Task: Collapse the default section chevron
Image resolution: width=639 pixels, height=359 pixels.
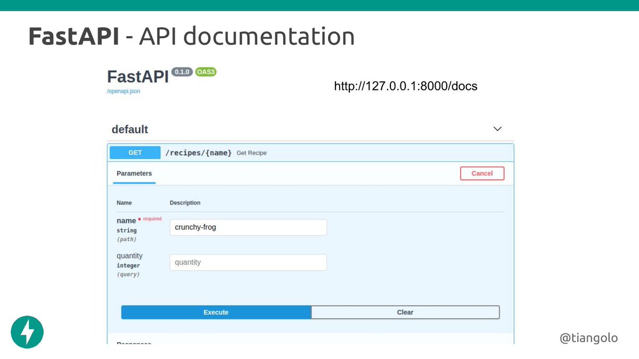Action: coord(497,129)
